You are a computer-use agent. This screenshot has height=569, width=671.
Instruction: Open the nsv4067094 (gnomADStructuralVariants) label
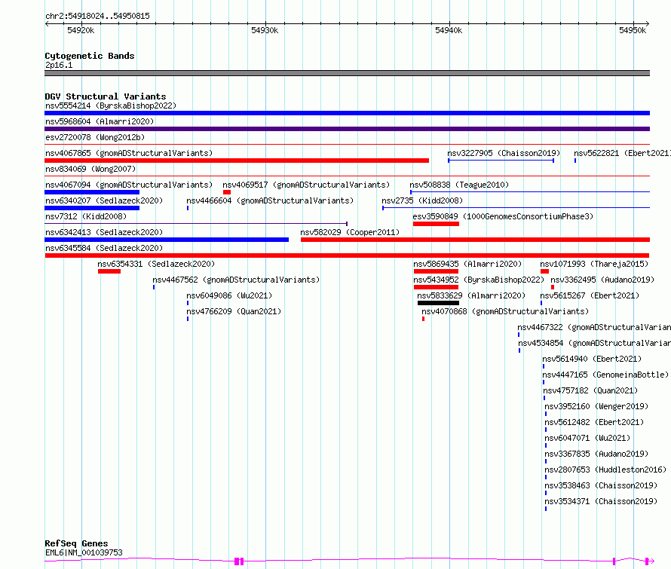pyautogui.click(x=129, y=185)
